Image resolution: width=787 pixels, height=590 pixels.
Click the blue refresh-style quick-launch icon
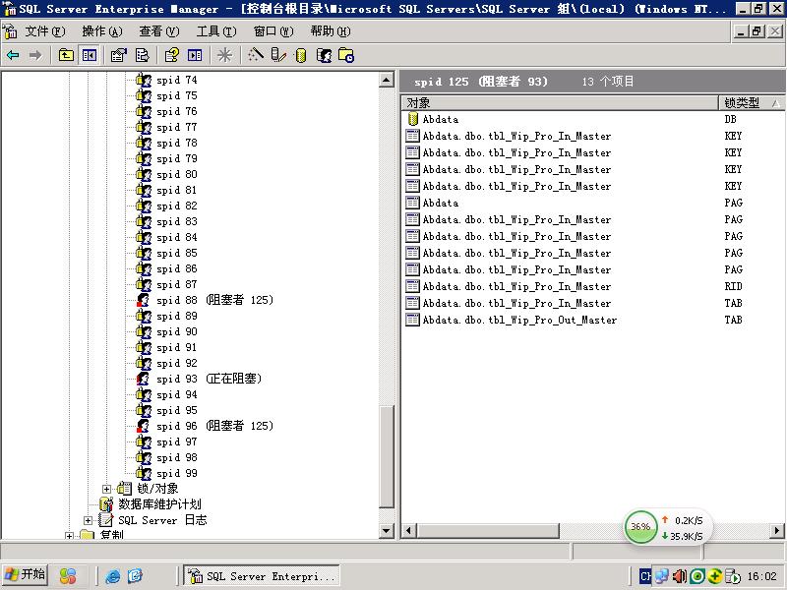(x=135, y=576)
